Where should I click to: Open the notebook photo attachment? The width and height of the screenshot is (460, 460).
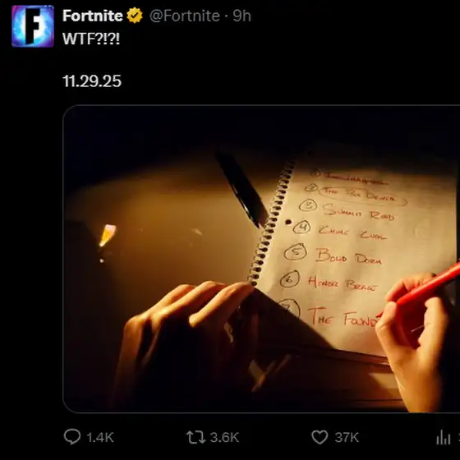tap(261, 259)
